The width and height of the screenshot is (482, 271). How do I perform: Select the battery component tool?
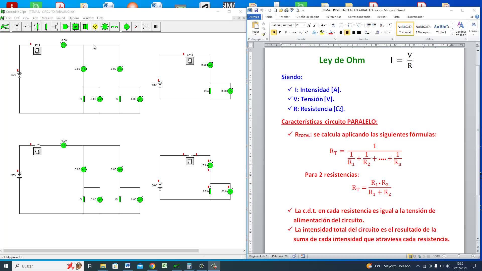click(x=17, y=27)
